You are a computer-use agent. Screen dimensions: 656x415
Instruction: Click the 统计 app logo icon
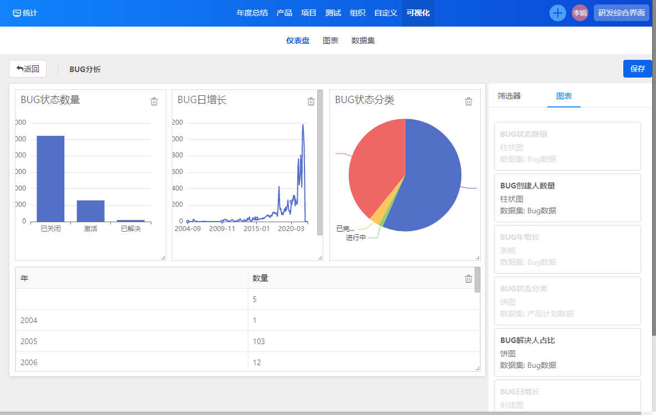pos(17,13)
